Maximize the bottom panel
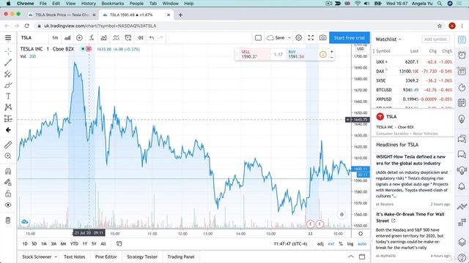This screenshot has height=263, width=469. pos(362,256)
